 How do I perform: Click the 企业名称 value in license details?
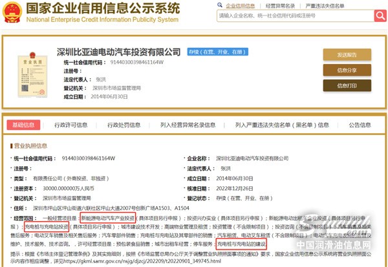(x=252, y=158)
